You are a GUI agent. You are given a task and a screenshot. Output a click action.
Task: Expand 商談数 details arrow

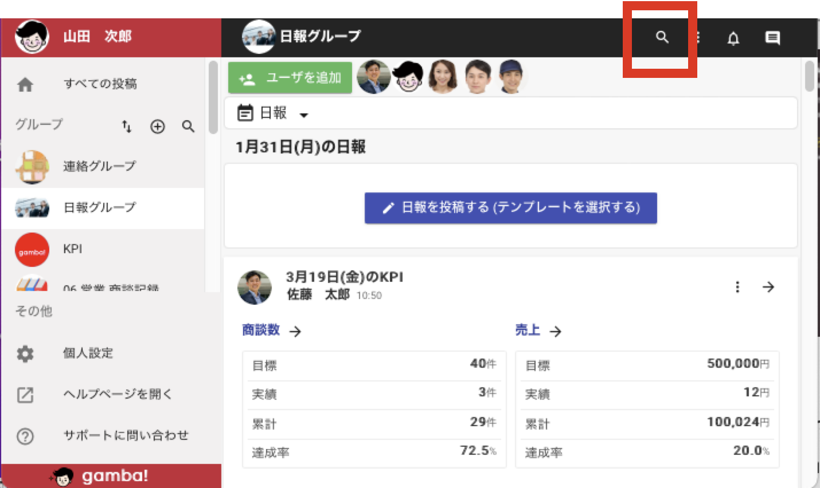(295, 331)
